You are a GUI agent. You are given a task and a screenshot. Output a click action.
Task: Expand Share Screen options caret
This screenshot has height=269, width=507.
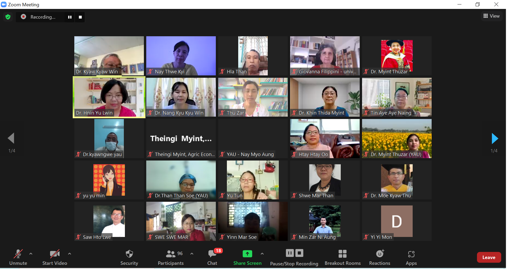(x=262, y=254)
